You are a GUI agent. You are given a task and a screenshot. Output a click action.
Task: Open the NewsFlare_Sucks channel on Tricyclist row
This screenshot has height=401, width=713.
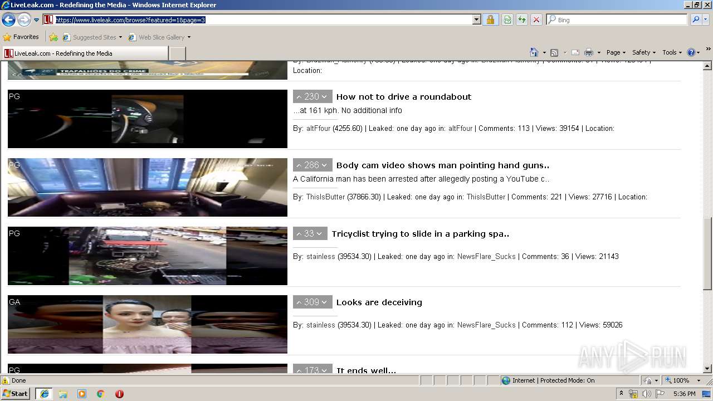[x=486, y=256]
